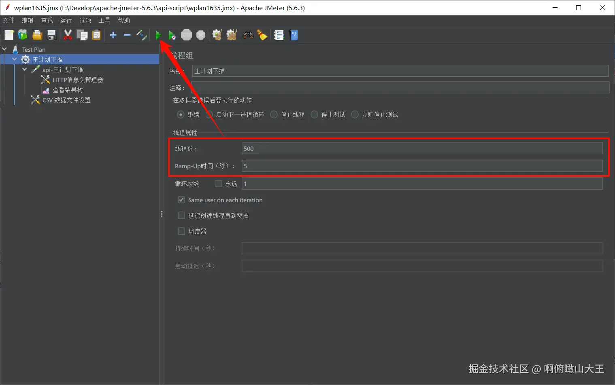
Task: Select the 继续 radio option
Action: (x=181, y=114)
